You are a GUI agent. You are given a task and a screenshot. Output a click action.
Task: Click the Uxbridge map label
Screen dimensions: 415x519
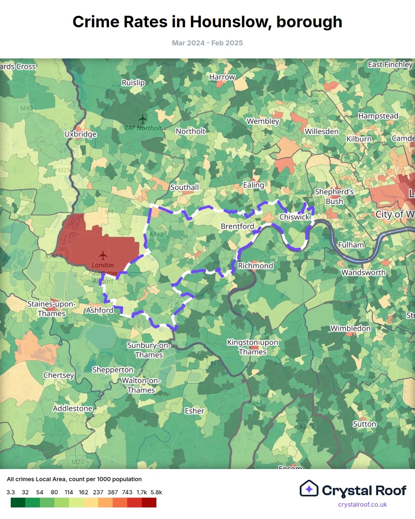pyautogui.click(x=80, y=134)
